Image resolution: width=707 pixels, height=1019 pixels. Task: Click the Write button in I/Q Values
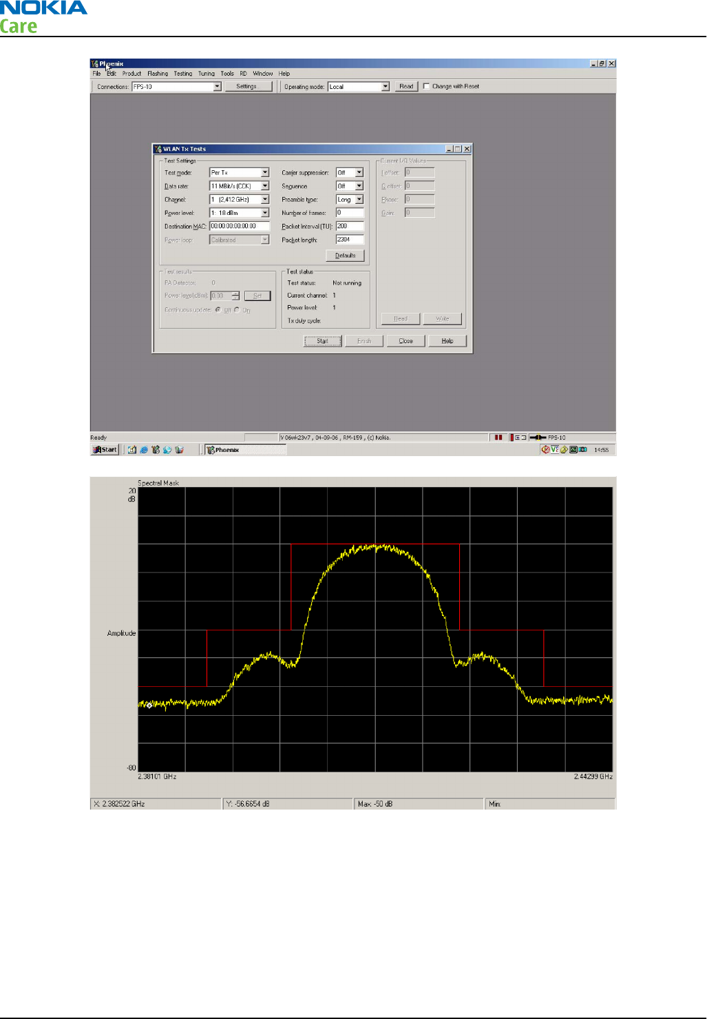pyautogui.click(x=443, y=319)
